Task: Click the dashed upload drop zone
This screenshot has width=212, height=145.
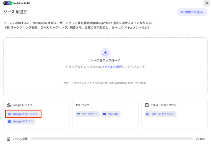Action: [105, 66]
